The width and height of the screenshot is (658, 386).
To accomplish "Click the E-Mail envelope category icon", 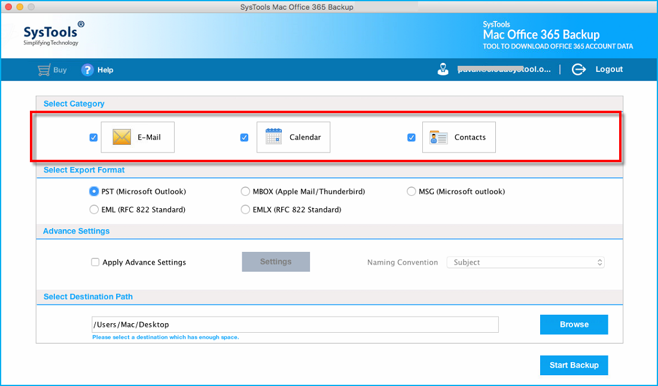I will pos(121,137).
